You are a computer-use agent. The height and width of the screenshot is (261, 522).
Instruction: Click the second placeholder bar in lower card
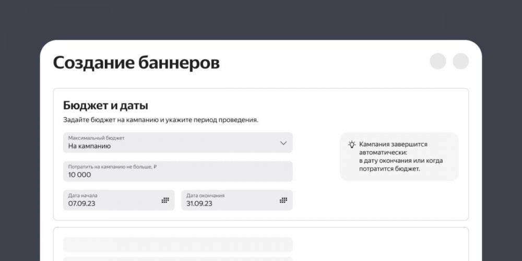177,258
